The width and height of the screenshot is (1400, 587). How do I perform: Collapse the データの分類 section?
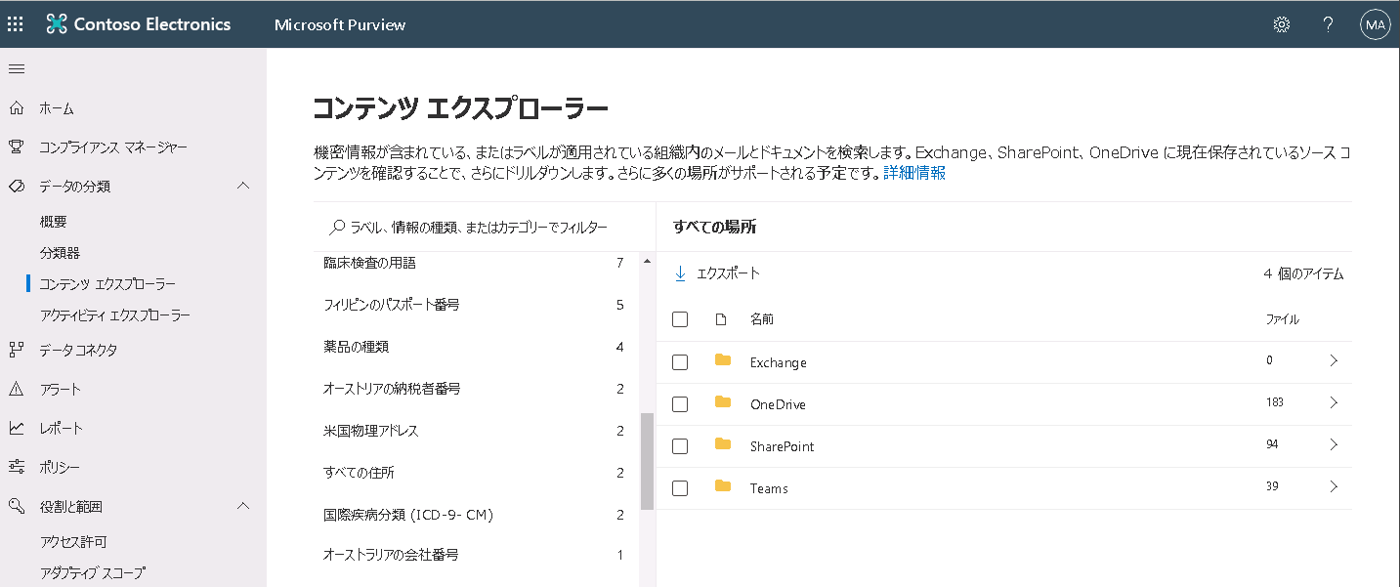tap(243, 185)
